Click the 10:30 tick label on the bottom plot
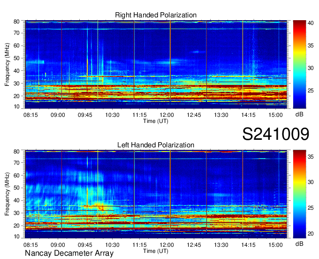Screen dimensions: 319x259 tap(112, 245)
